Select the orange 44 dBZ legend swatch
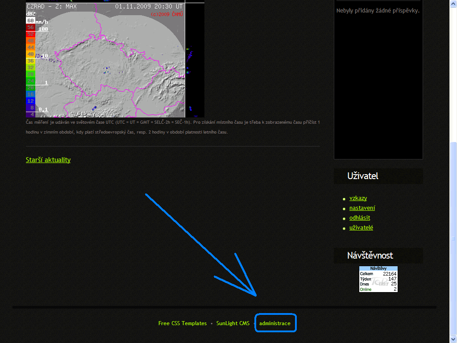Image resolution: width=457 pixels, height=343 pixels. (x=30, y=47)
